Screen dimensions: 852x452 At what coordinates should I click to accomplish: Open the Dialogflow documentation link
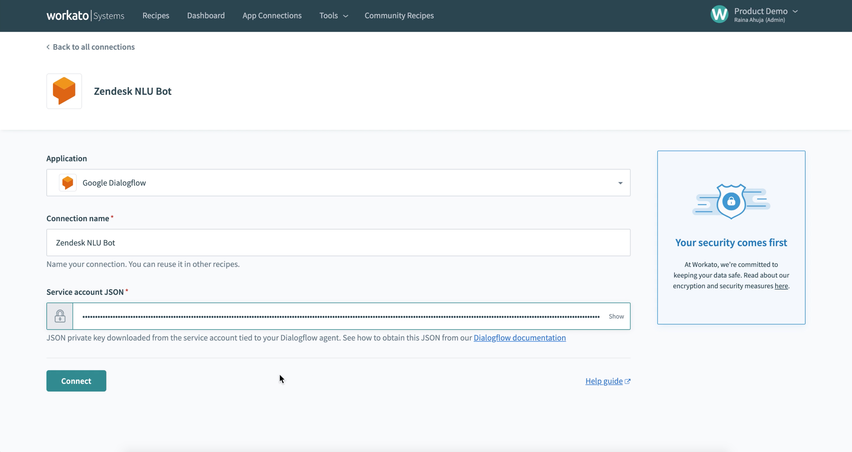[519, 338]
